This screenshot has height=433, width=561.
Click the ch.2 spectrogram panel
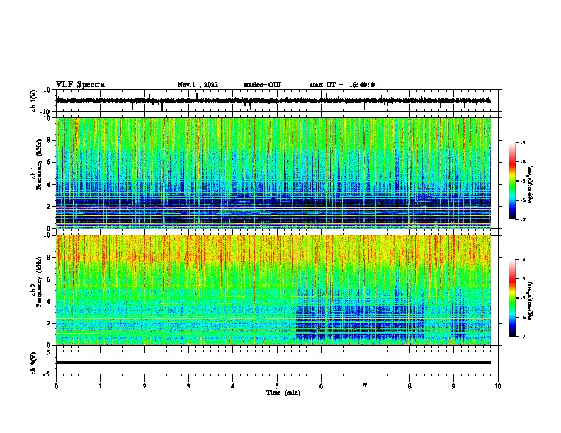click(x=273, y=290)
